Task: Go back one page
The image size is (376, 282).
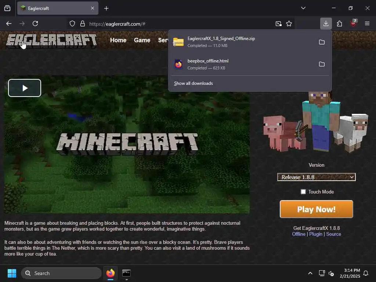Action: pos(9,23)
